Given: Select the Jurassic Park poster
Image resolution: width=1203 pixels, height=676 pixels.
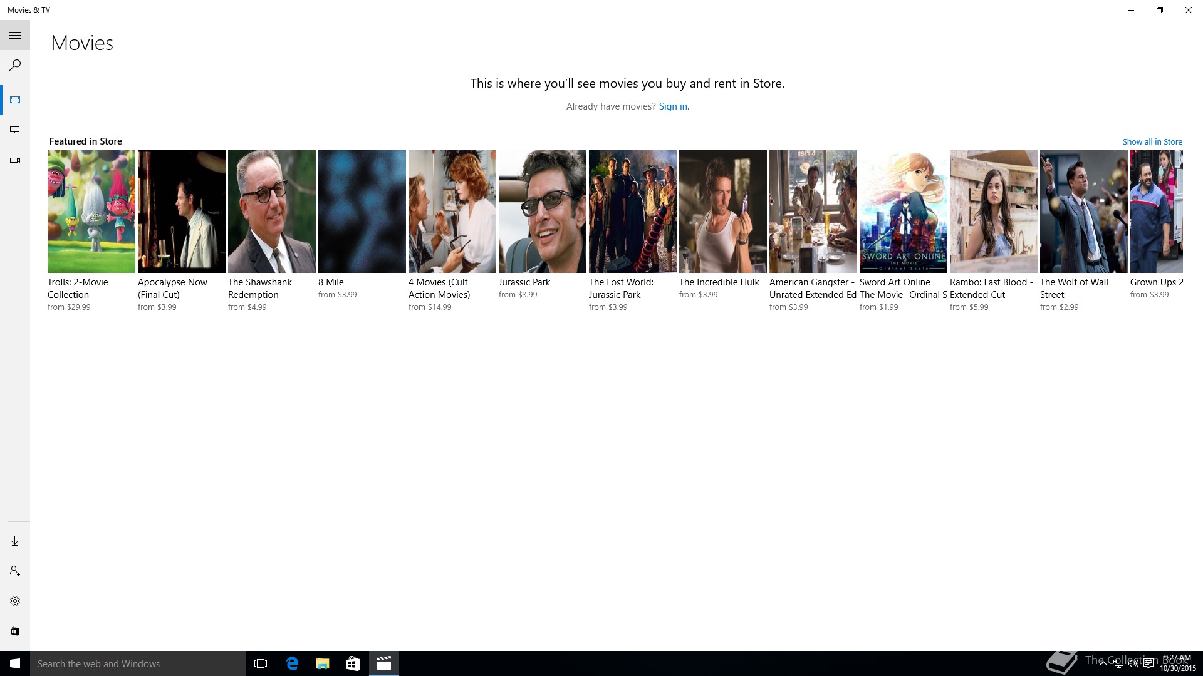Looking at the screenshot, I should tap(543, 212).
